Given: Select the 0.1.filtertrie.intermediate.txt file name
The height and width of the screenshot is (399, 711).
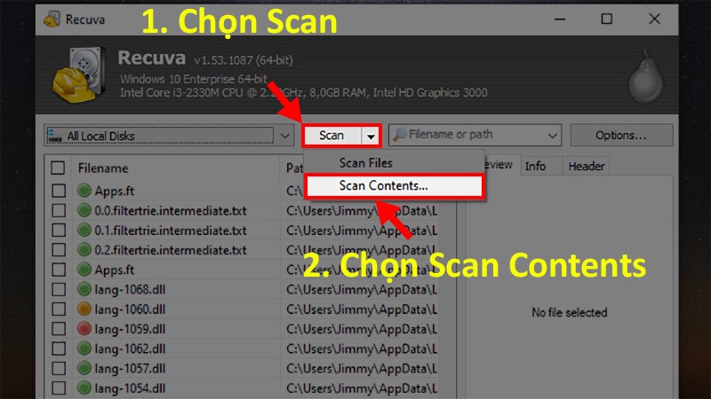Looking at the screenshot, I should coord(171,231).
